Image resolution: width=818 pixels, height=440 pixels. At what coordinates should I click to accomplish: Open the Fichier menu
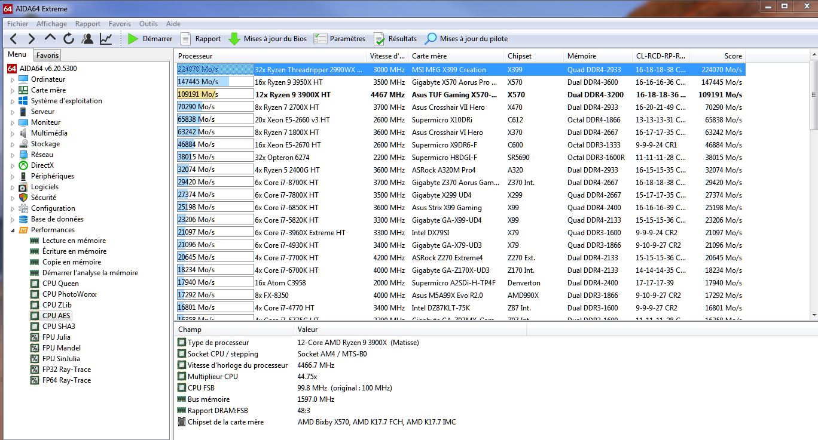(18, 24)
